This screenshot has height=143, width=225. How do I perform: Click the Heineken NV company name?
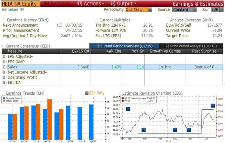tap(13, 9)
